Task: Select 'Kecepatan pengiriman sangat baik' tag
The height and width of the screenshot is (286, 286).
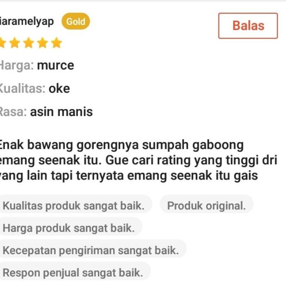Action: (x=93, y=250)
